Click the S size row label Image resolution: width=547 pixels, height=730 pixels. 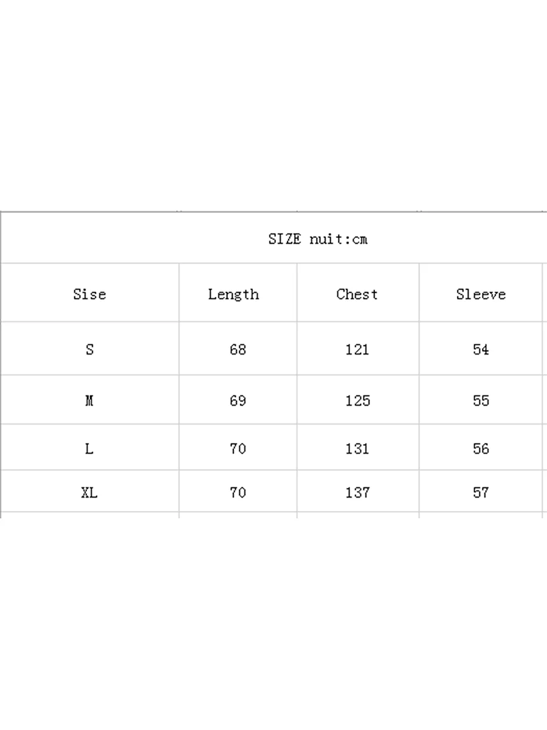(x=89, y=349)
